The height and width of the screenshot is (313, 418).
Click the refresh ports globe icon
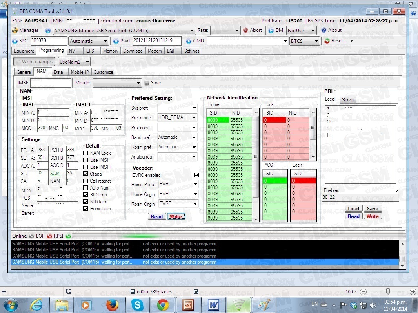(48, 31)
